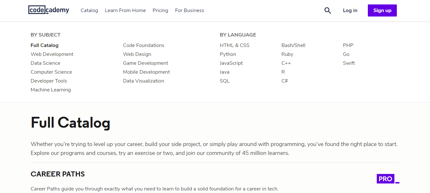
Task: Click the Codecademy logo
Action: click(48, 10)
